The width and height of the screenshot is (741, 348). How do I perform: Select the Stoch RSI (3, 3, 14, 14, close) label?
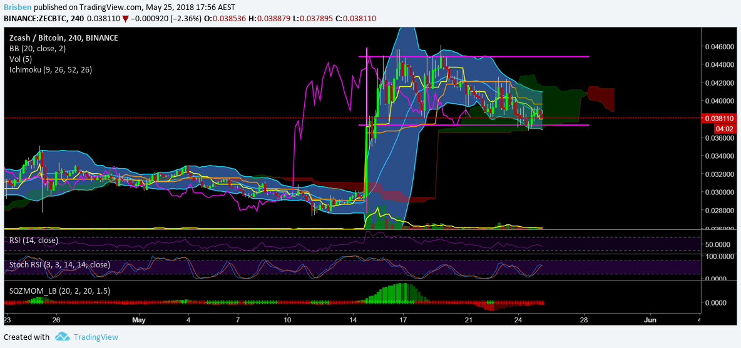tap(59, 265)
